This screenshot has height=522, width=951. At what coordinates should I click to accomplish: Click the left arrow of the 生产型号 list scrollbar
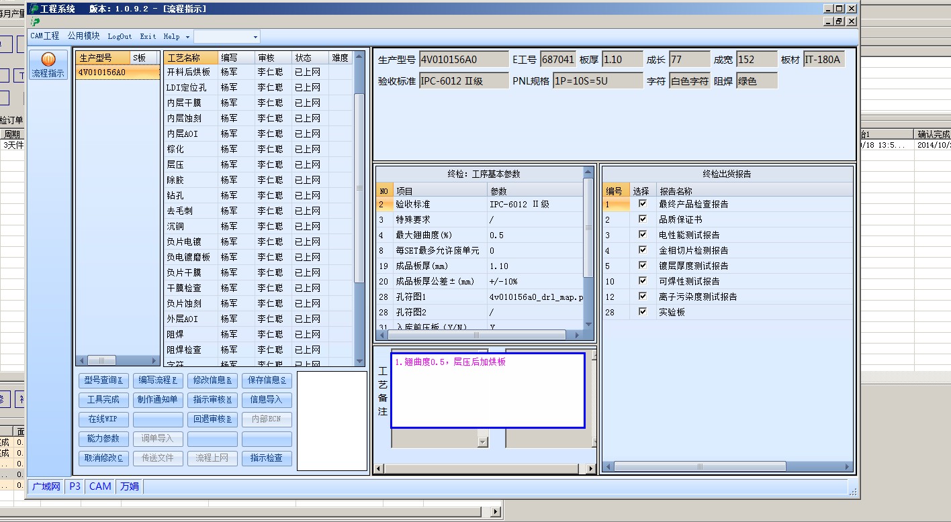82,360
